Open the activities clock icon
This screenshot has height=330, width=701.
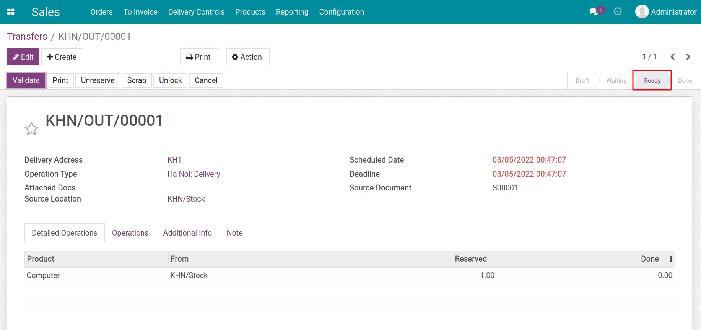pyautogui.click(x=617, y=12)
